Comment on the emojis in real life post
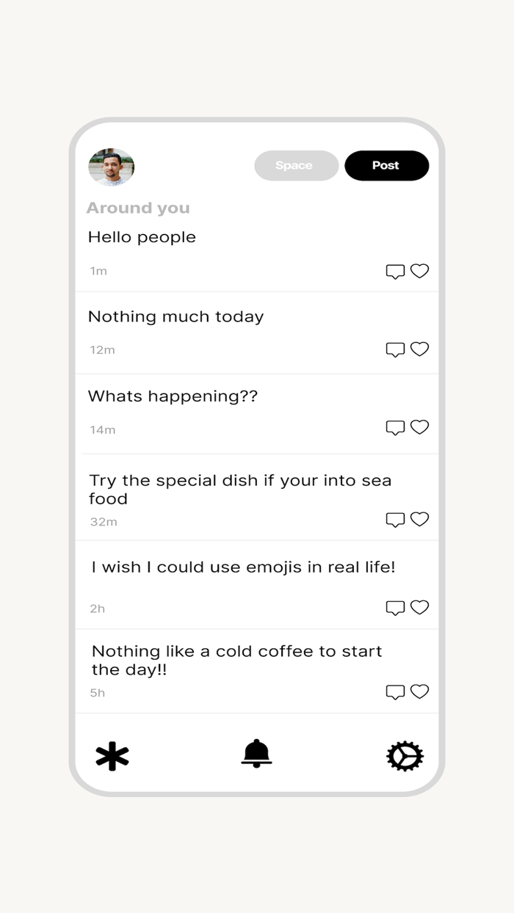 pos(395,608)
